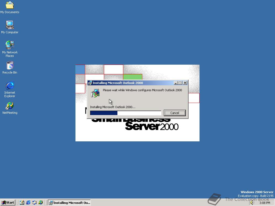Click the volume speaker tray icon
Screen dimensions: 275x206
pos(252,203)
